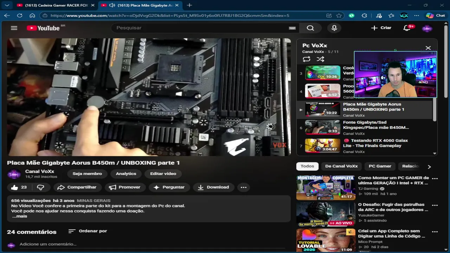Open options for O Desafio video

coord(435,205)
